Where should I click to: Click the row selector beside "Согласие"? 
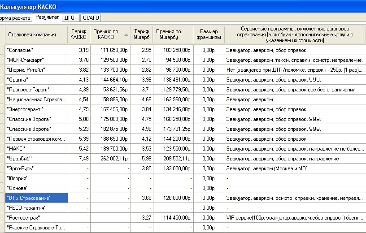coord(2,50)
